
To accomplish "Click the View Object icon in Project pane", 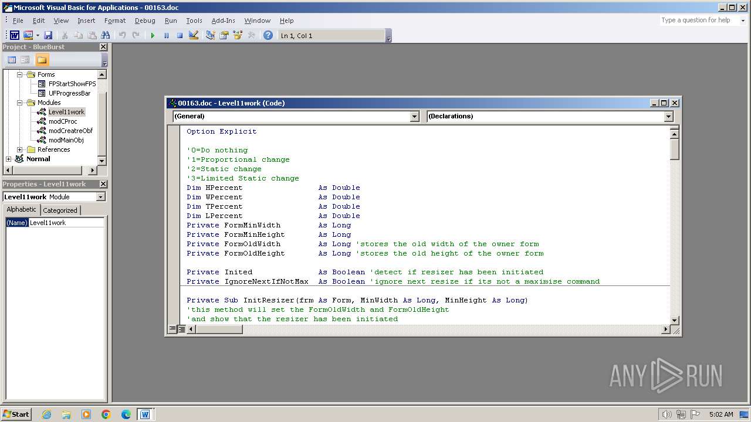I will click(x=25, y=60).
